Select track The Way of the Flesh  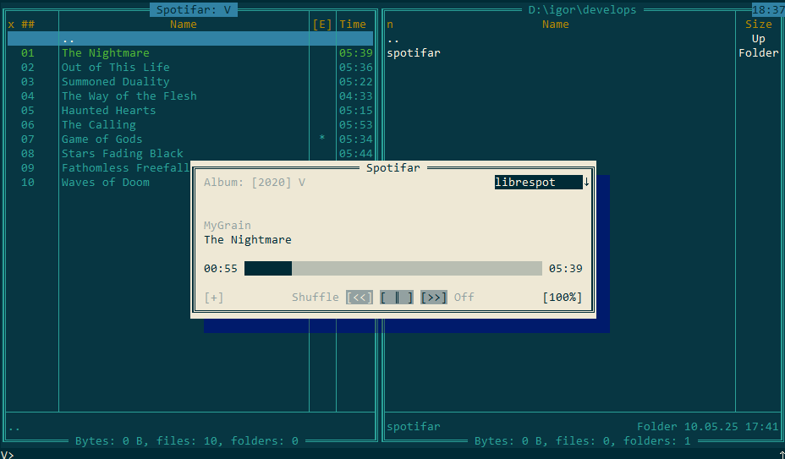190,96
